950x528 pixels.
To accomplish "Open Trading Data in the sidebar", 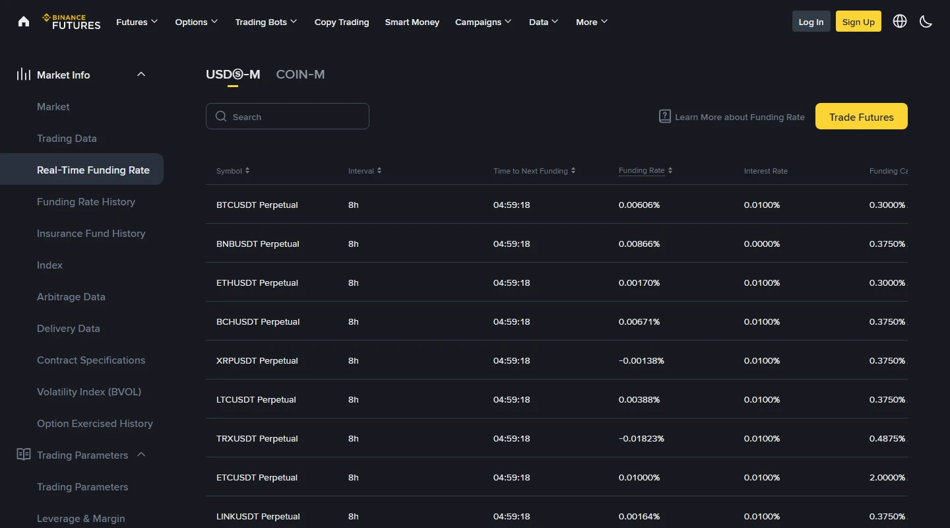I will point(67,138).
